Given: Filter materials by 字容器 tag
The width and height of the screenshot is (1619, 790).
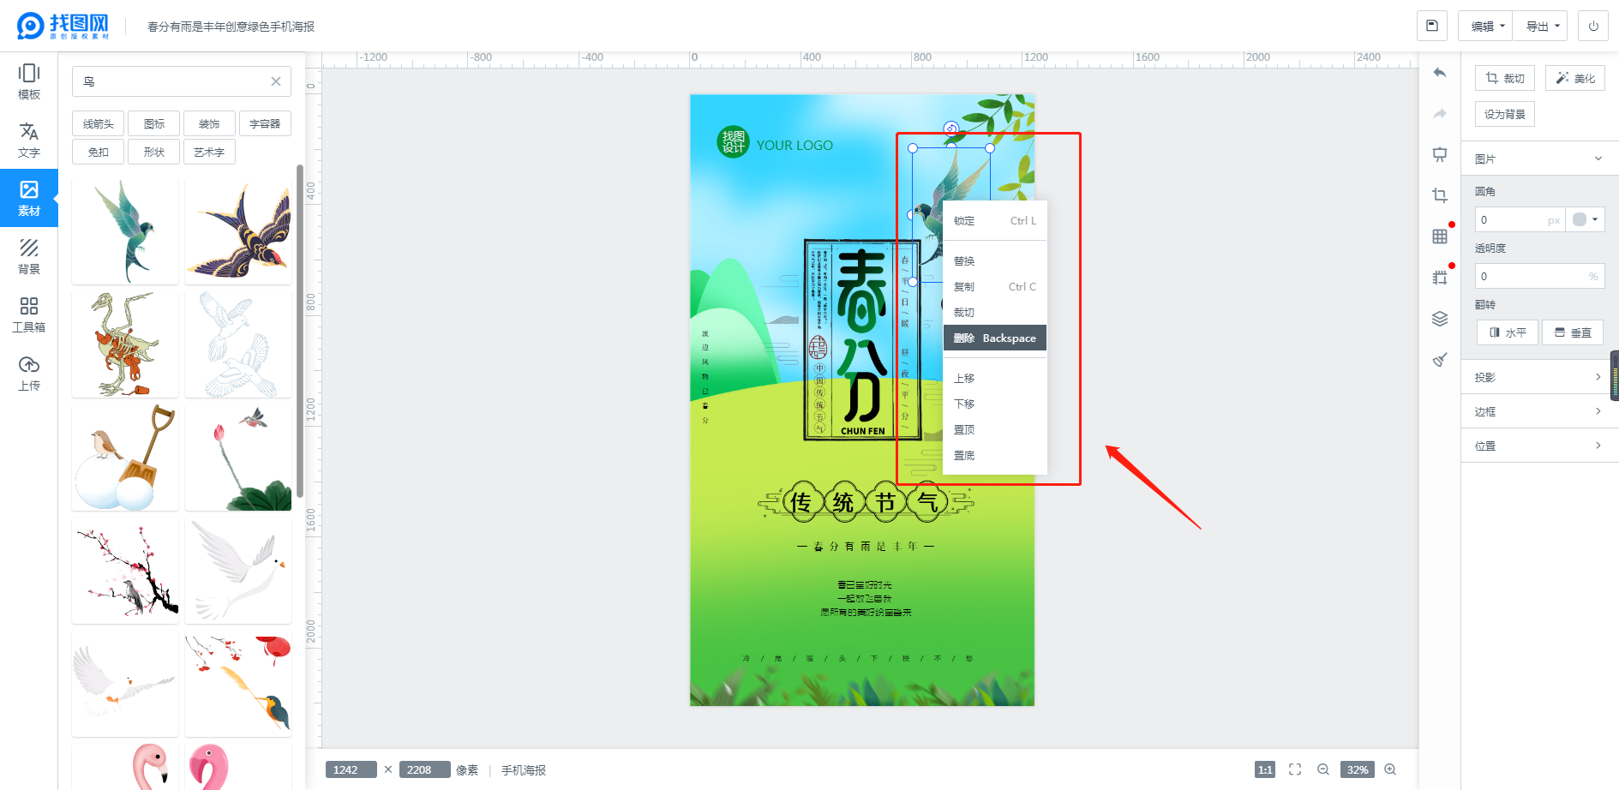Looking at the screenshot, I should pos(265,123).
